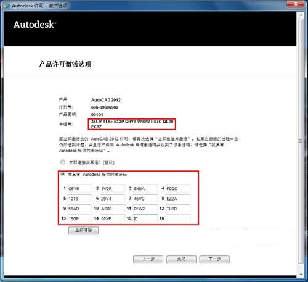Image resolution: width=308 pixels, height=282 pixels.
Task: Click the 关闭 close button at the bottom
Action: click(181, 259)
